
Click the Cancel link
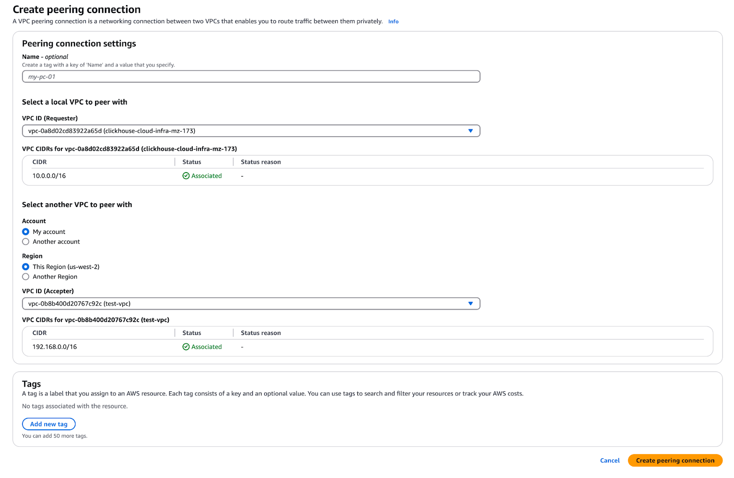tap(610, 461)
